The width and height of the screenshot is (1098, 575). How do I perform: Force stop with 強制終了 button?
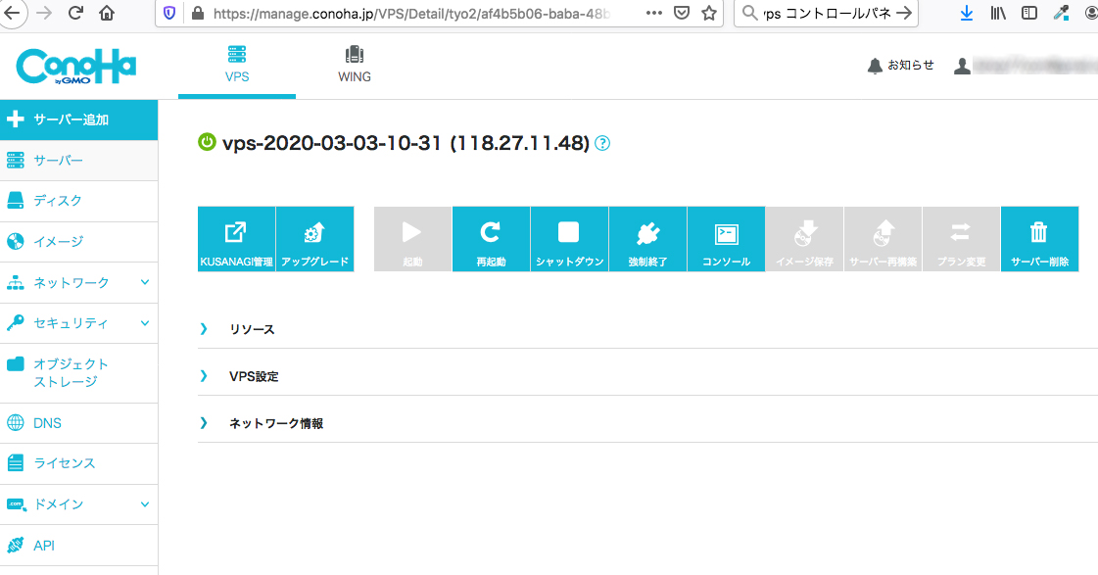pyautogui.click(x=647, y=239)
